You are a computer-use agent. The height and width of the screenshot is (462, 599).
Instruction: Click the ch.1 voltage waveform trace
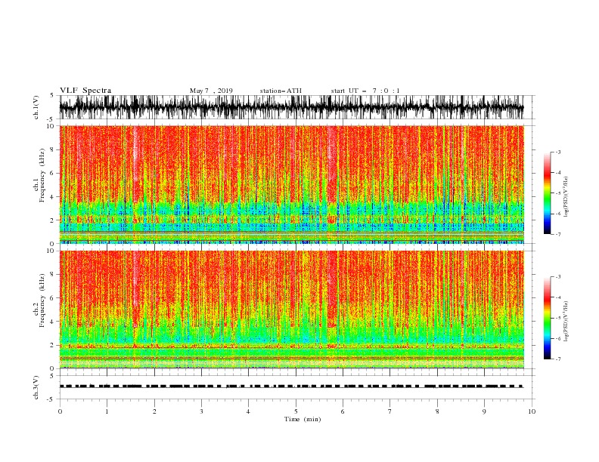(291, 107)
